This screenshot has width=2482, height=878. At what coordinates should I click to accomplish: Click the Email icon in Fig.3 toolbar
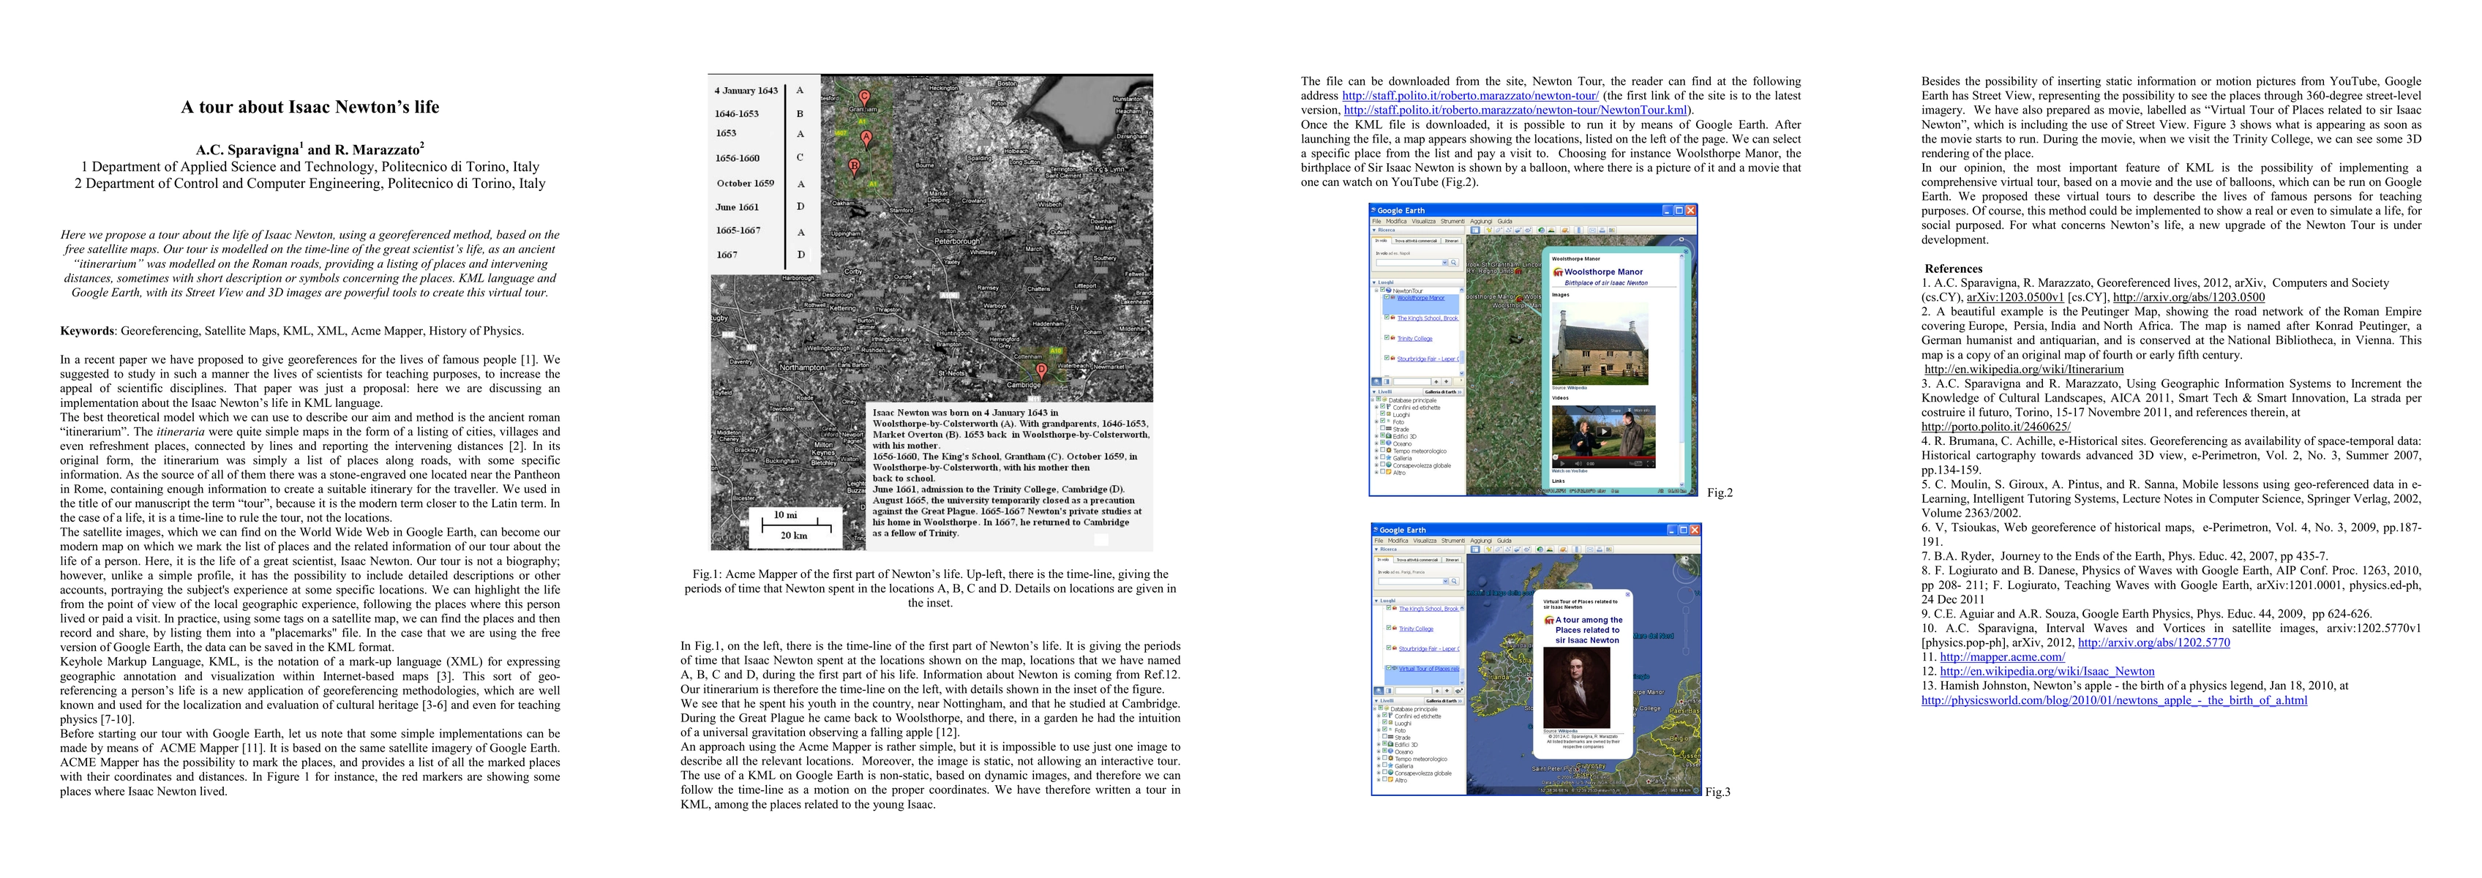click(1590, 549)
